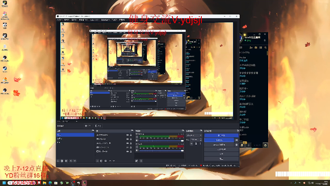Open the View menu in OBS

75,20
